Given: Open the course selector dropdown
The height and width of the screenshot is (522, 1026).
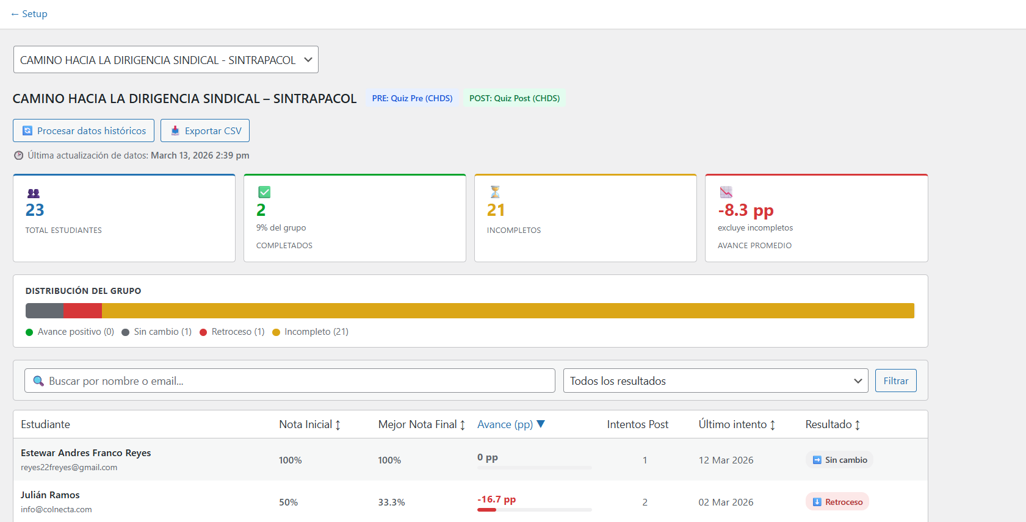Looking at the screenshot, I should coord(165,60).
